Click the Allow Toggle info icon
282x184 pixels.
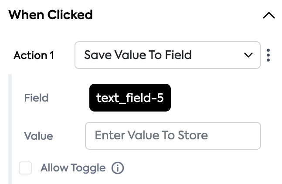(x=118, y=168)
